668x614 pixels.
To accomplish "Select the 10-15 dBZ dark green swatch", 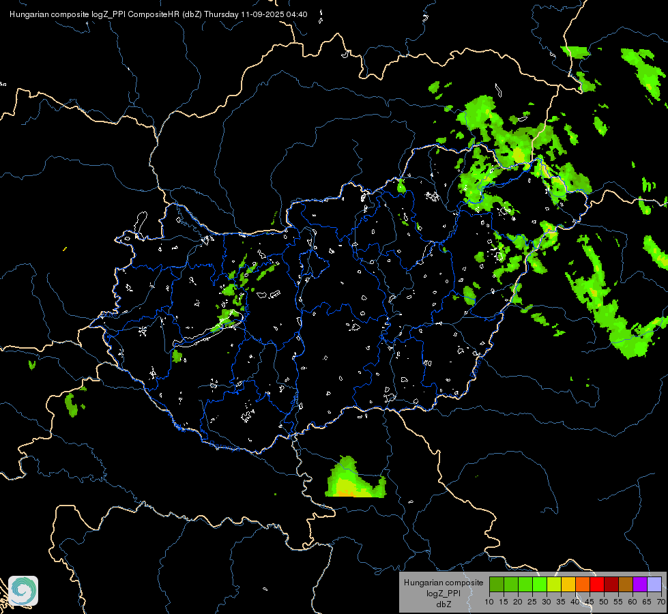I will (x=496, y=585).
